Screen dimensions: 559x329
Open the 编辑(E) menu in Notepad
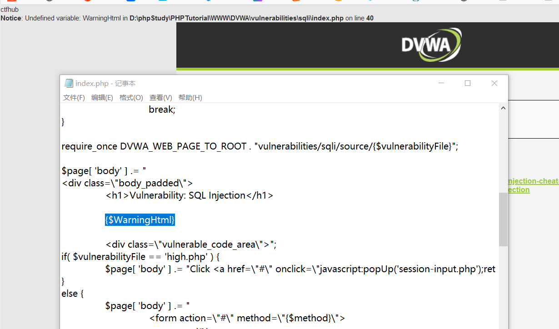coord(102,97)
